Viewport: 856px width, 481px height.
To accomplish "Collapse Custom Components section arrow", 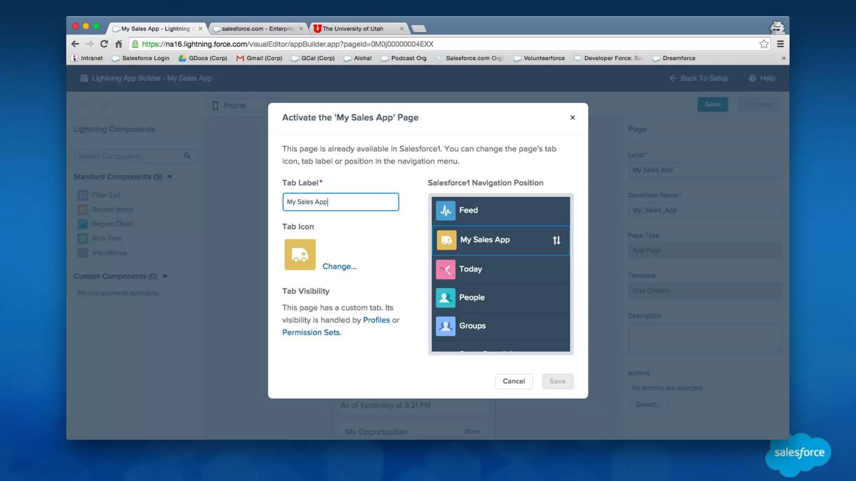I will (165, 276).
